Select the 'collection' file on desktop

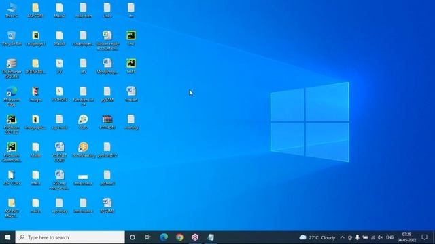click(83, 11)
